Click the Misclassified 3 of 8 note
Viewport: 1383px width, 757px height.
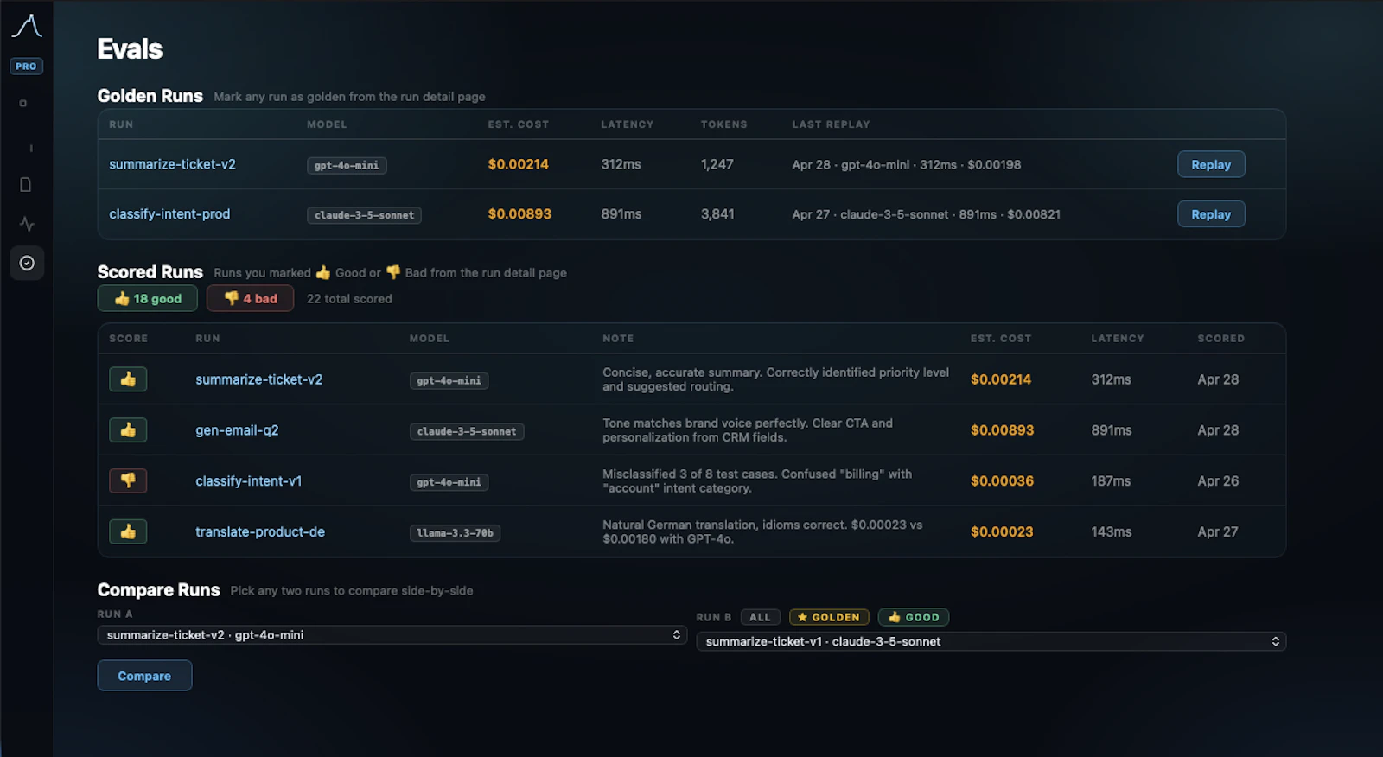coord(757,481)
